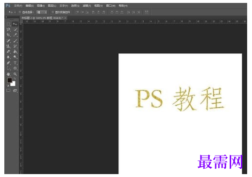Viewport: 252px width, 177px height.
Task: Select the Path Selection tool
Action: 8,68
